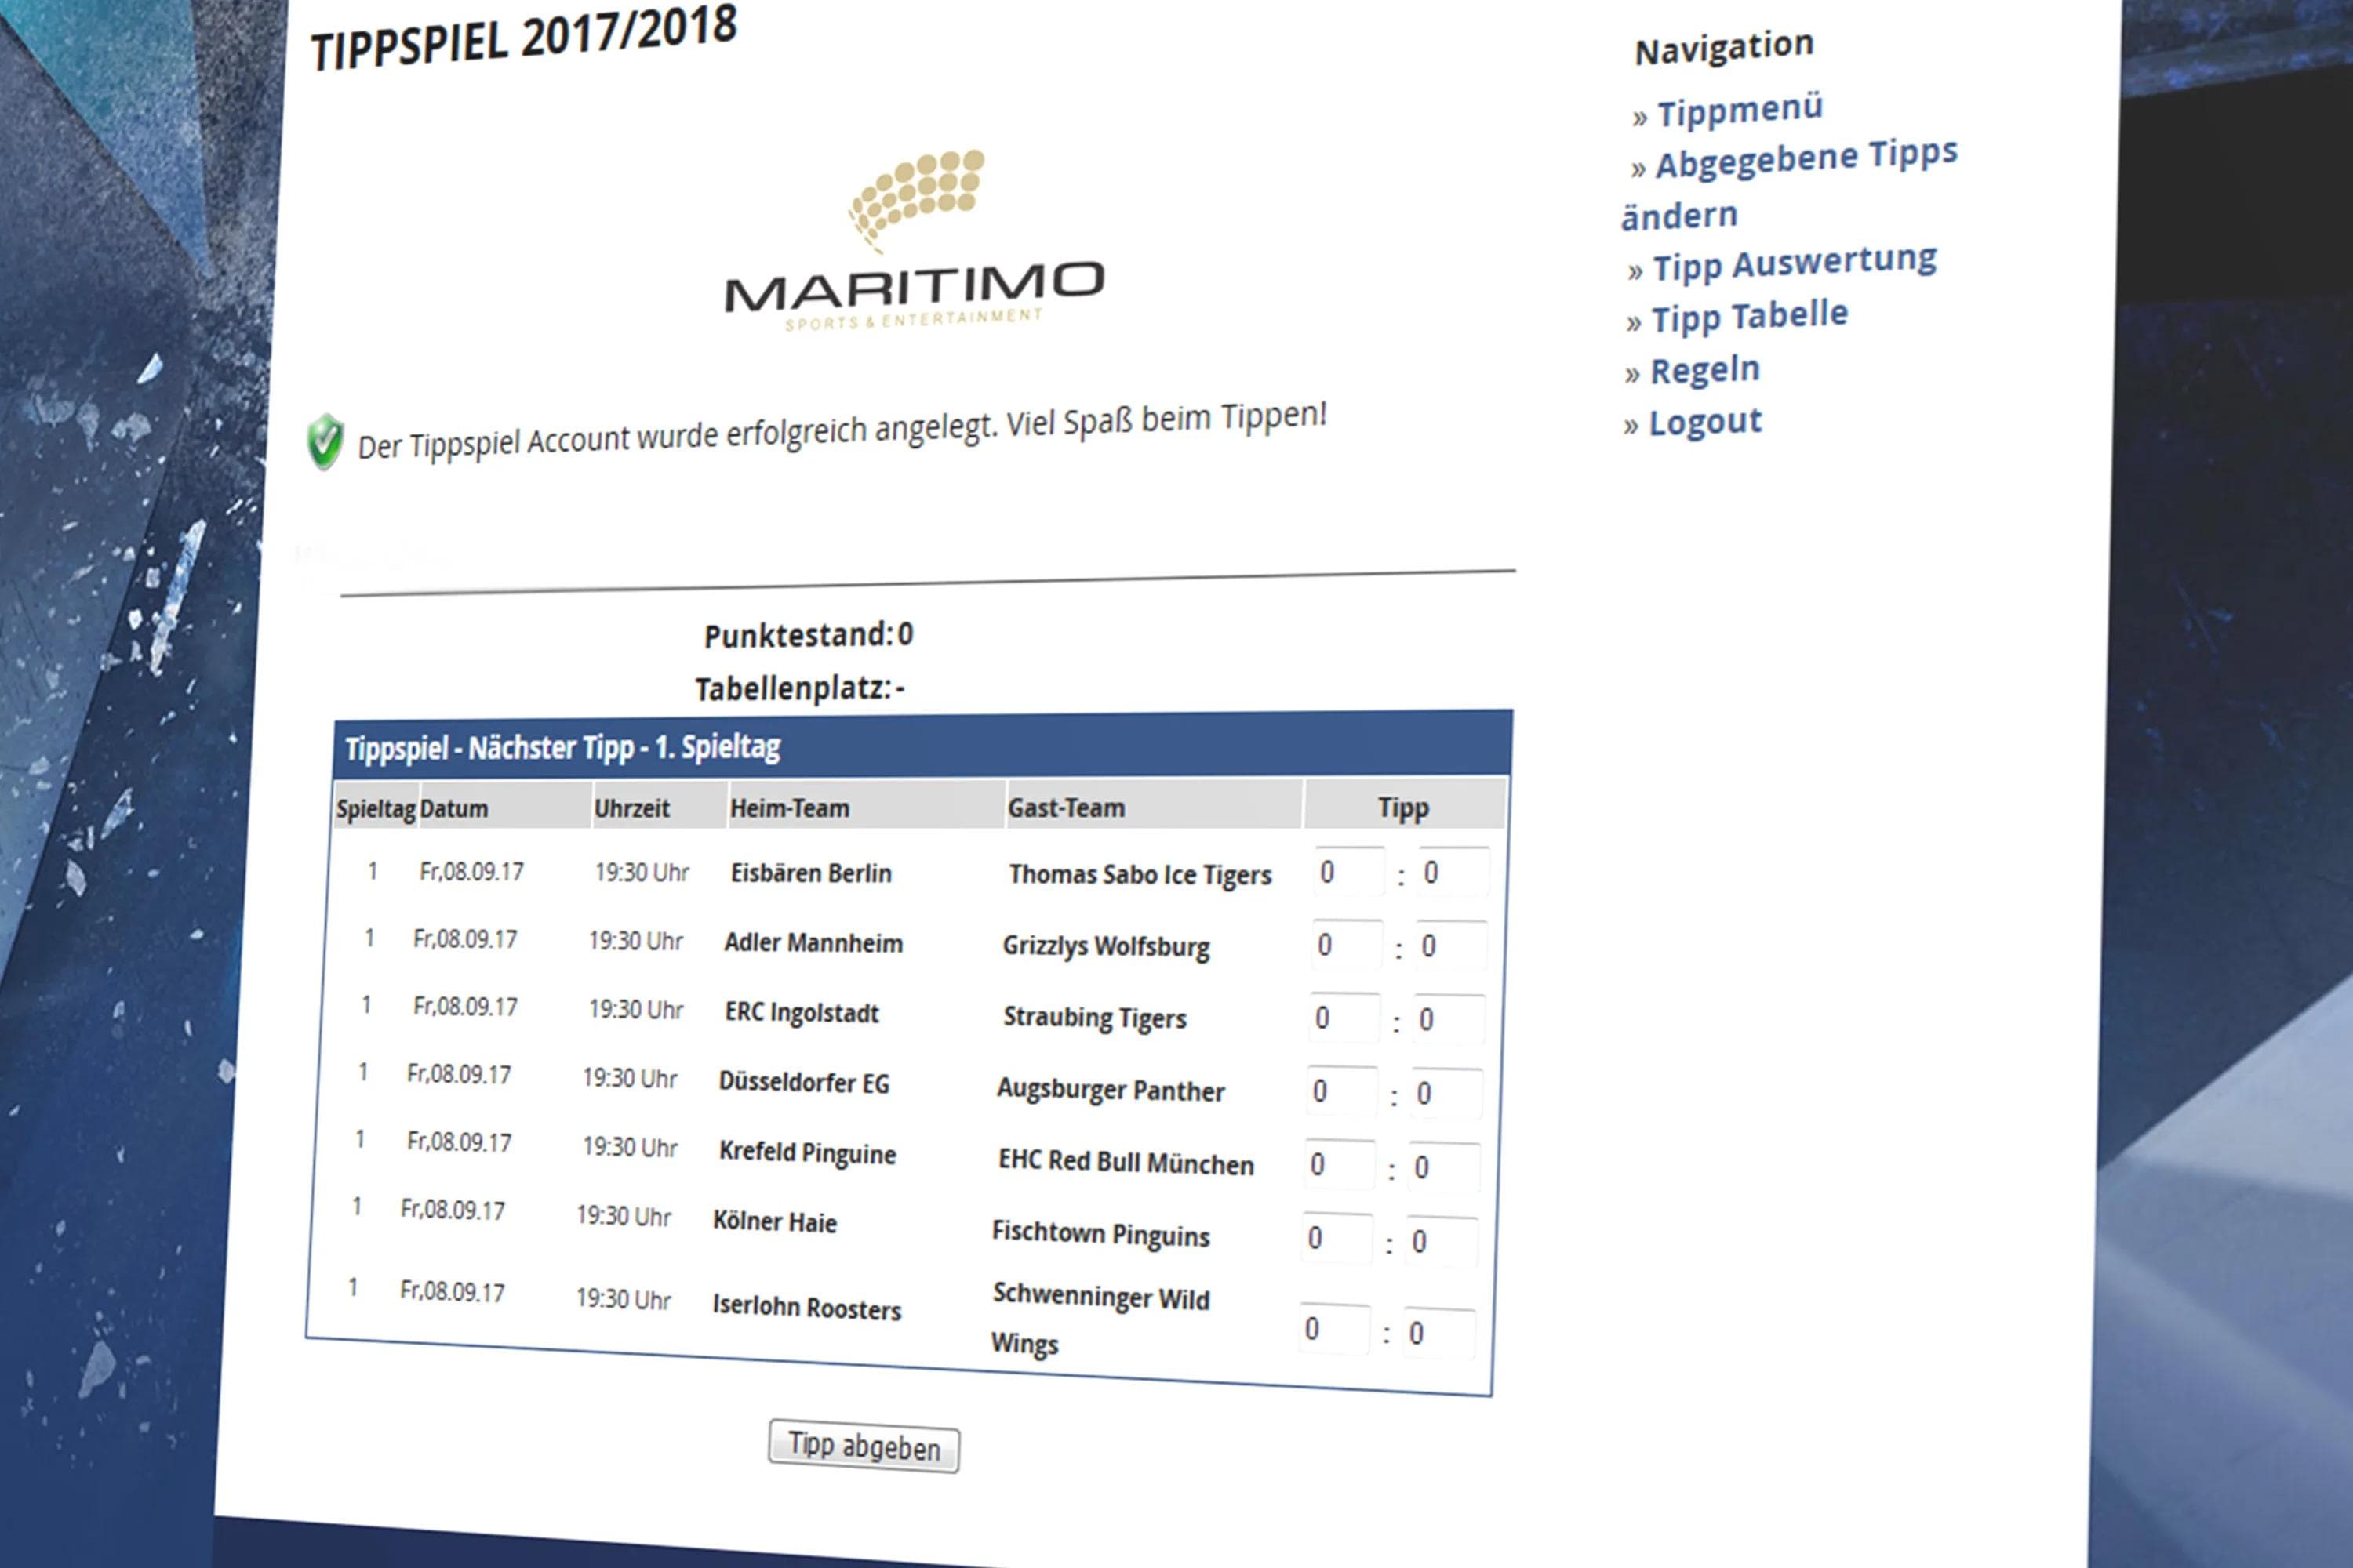Click the 19:30 Uhr time in Kölner Haie row

[x=624, y=1217]
